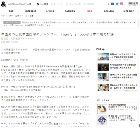Open the BAZAAR section logo
Screen dimensions: 140x129
[73, 4]
